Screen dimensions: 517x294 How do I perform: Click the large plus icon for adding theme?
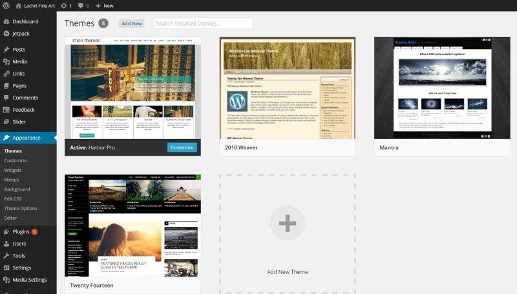click(x=287, y=223)
